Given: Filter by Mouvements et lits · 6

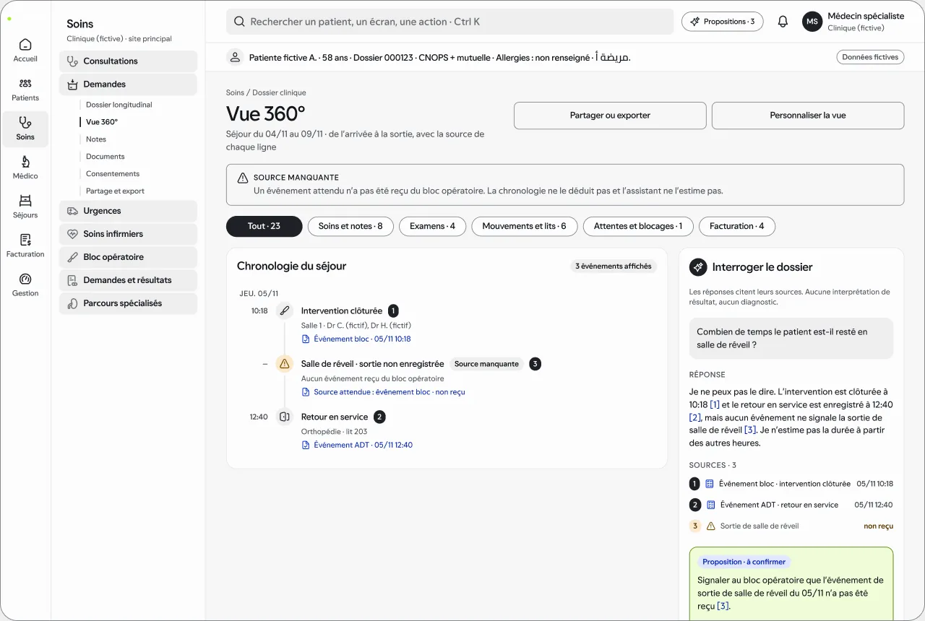Looking at the screenshot, I should 525,227.
